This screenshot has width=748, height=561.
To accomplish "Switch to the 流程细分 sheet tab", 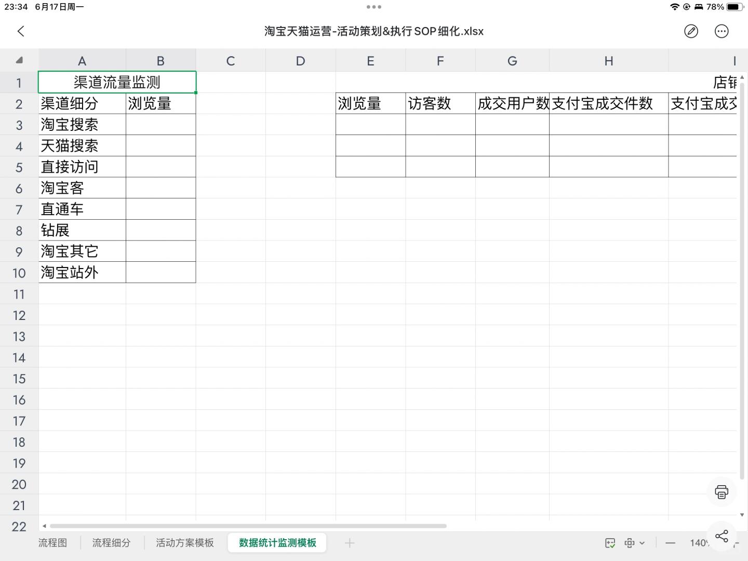I will (x=111, y=543).
